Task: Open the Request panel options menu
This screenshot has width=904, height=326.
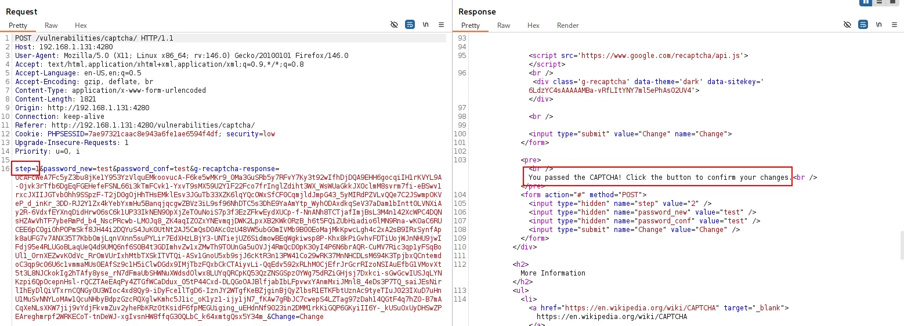Action: coord(441,24)
